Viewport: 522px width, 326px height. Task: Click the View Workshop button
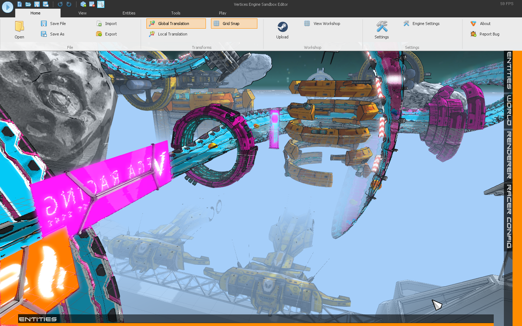322,24
